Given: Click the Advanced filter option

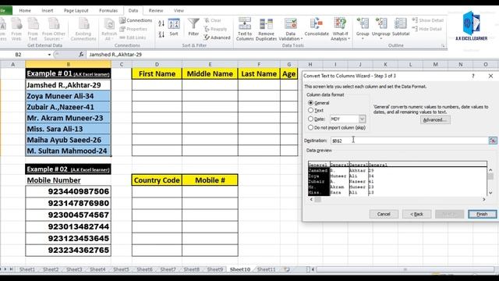Looking at the screenshot, I should 217,37.
